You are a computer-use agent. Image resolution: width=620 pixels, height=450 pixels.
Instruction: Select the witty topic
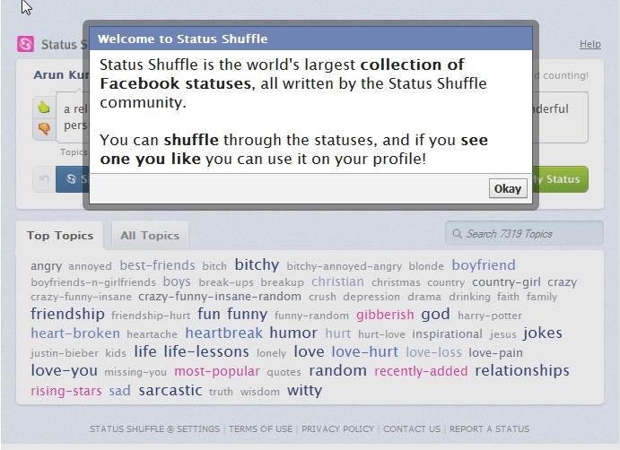[x=304, y=390]
